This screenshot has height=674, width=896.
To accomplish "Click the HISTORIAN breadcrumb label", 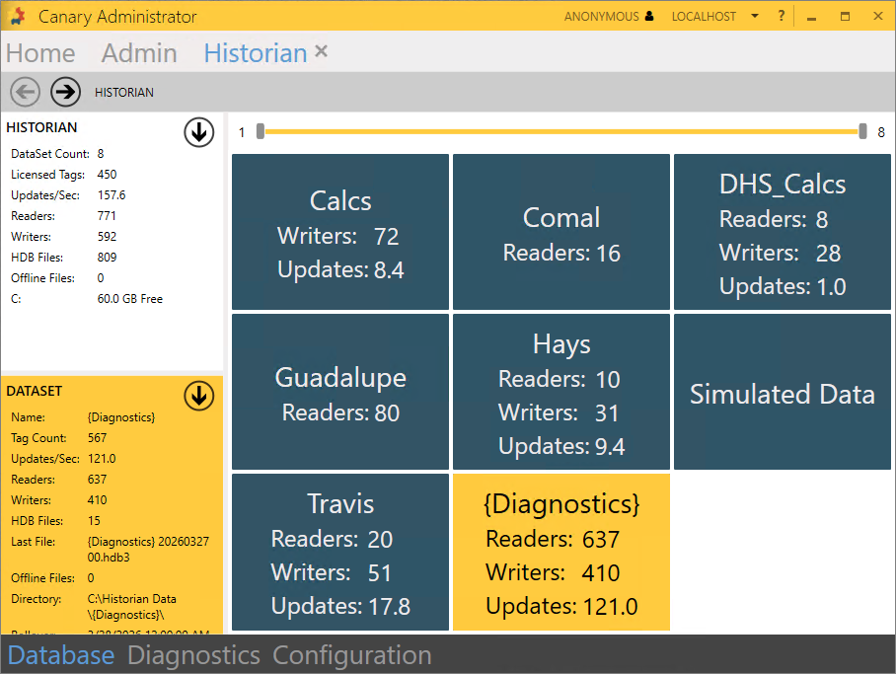I will coord(124,93).
